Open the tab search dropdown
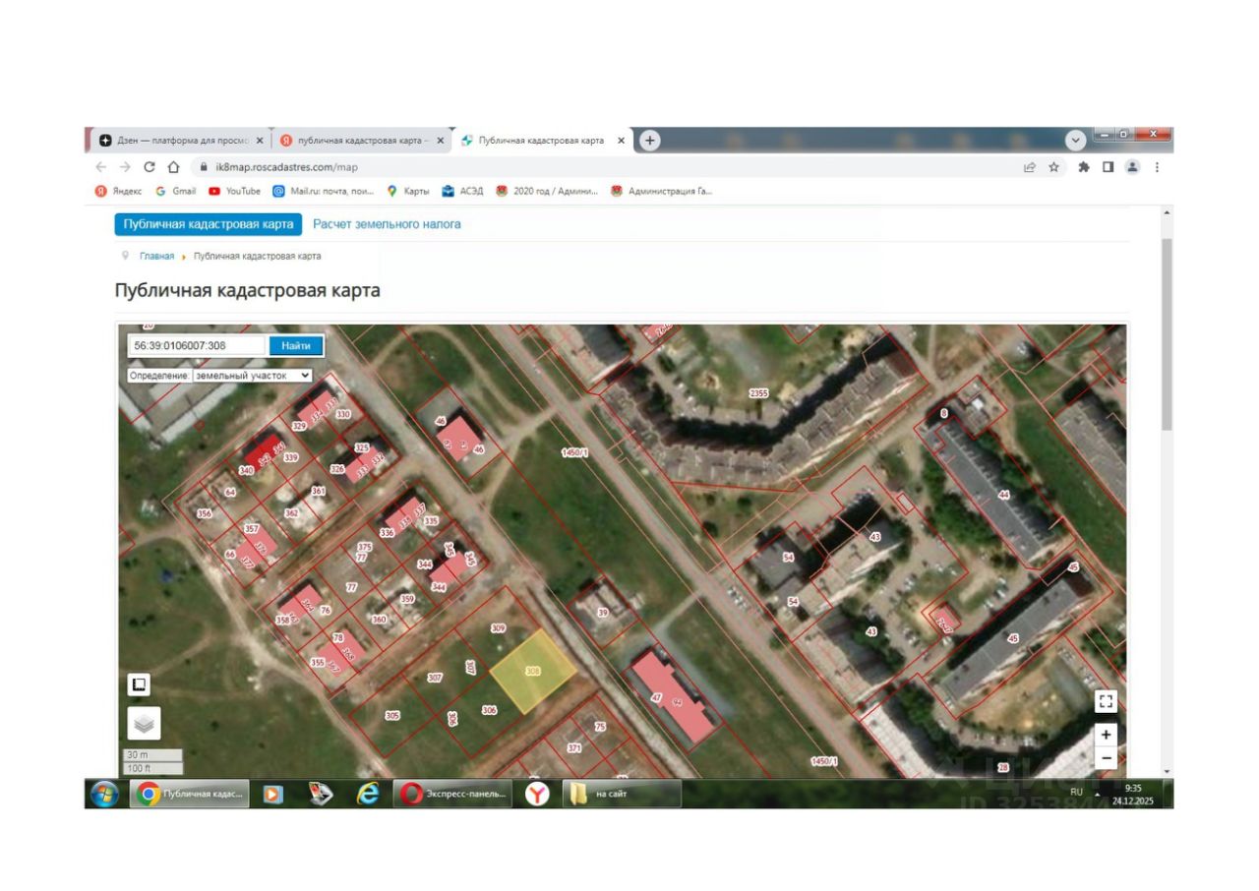Viewport: 1259px width, 891px height. (1075, 141)
